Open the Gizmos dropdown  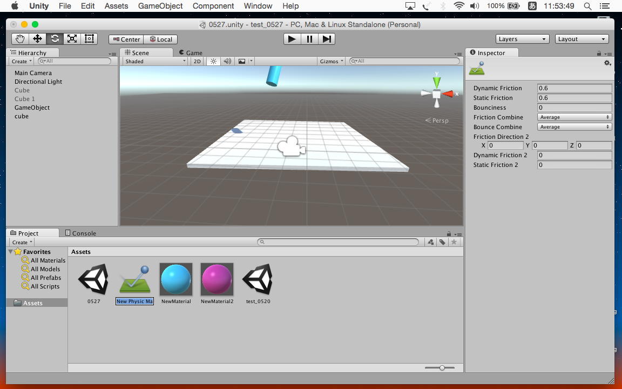pyautogui.click(x=331, y=61)
